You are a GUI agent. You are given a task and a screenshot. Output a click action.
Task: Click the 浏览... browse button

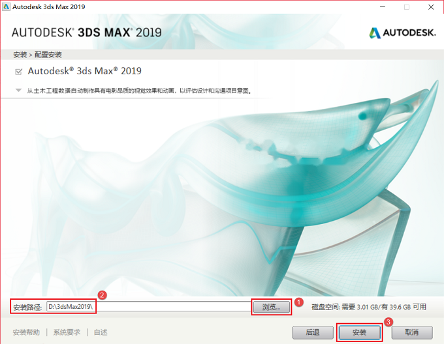click(x=271, y=307)
